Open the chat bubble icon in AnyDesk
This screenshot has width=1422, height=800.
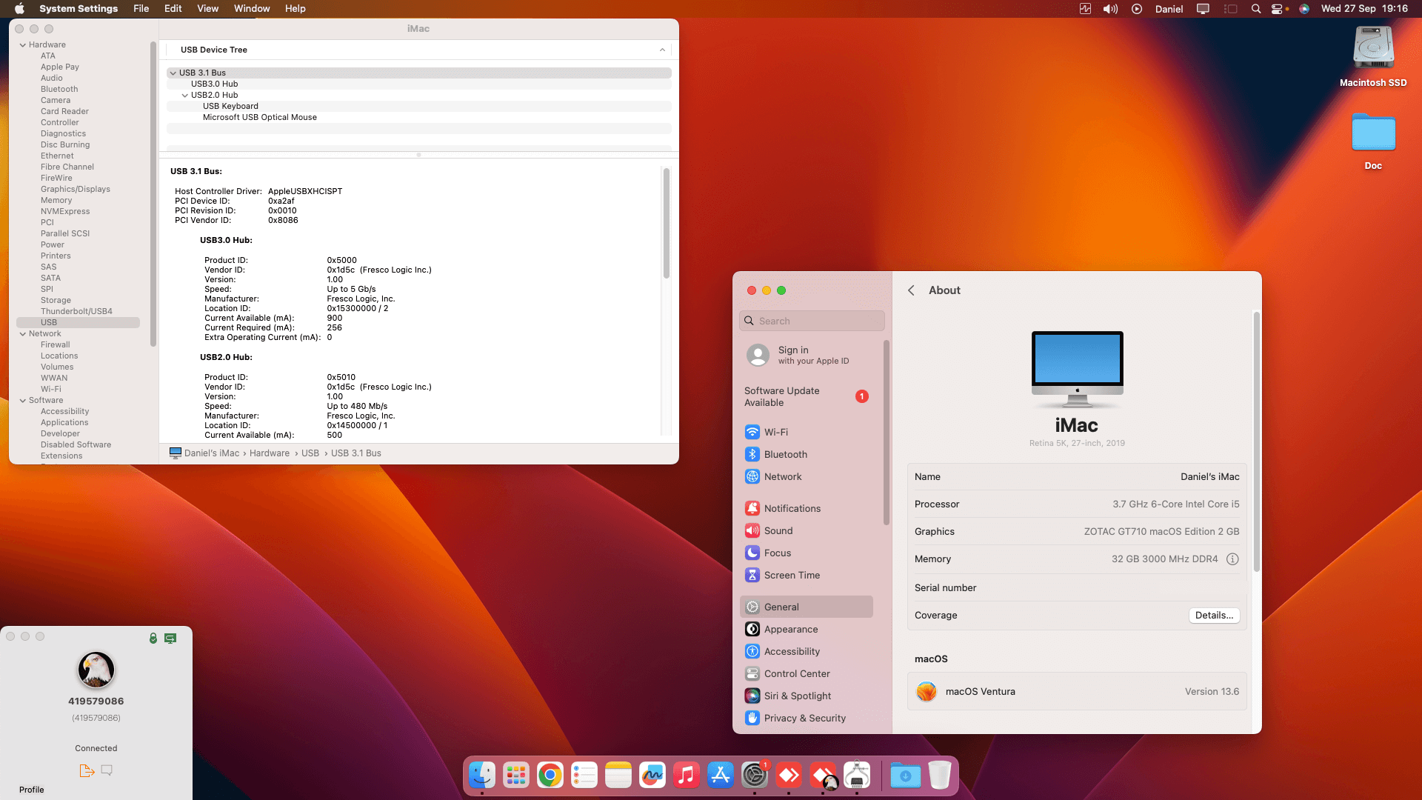107,770
